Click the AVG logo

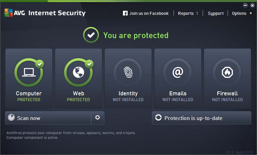15,13
